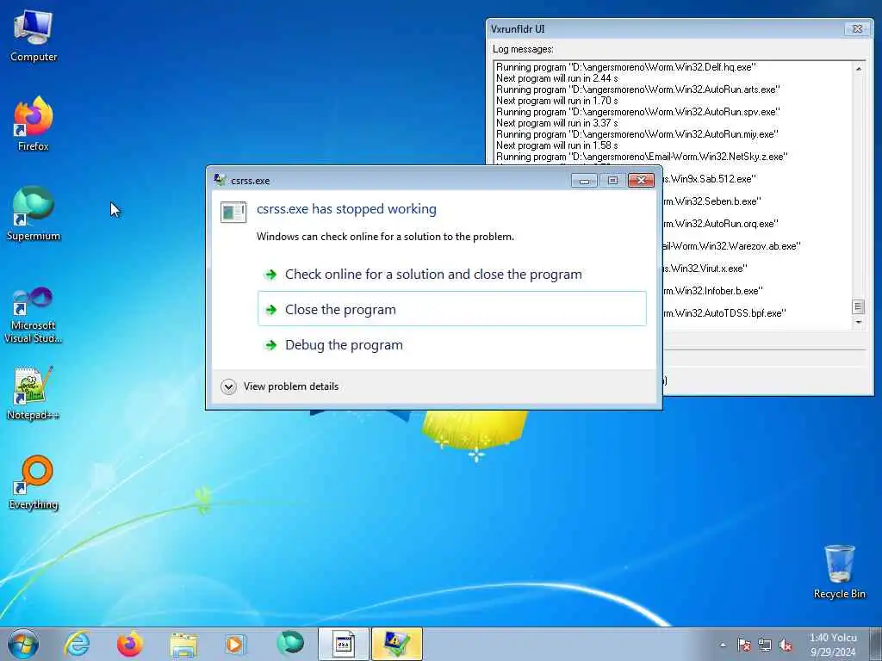The width and height of the screenshot is (882, 661).
Task: Close the Vxrunfldr UI window
Action: point(857,28)
